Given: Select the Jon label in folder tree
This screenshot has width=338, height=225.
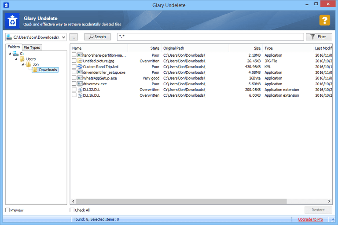Looking at the screenshot, I should [36, 64].
